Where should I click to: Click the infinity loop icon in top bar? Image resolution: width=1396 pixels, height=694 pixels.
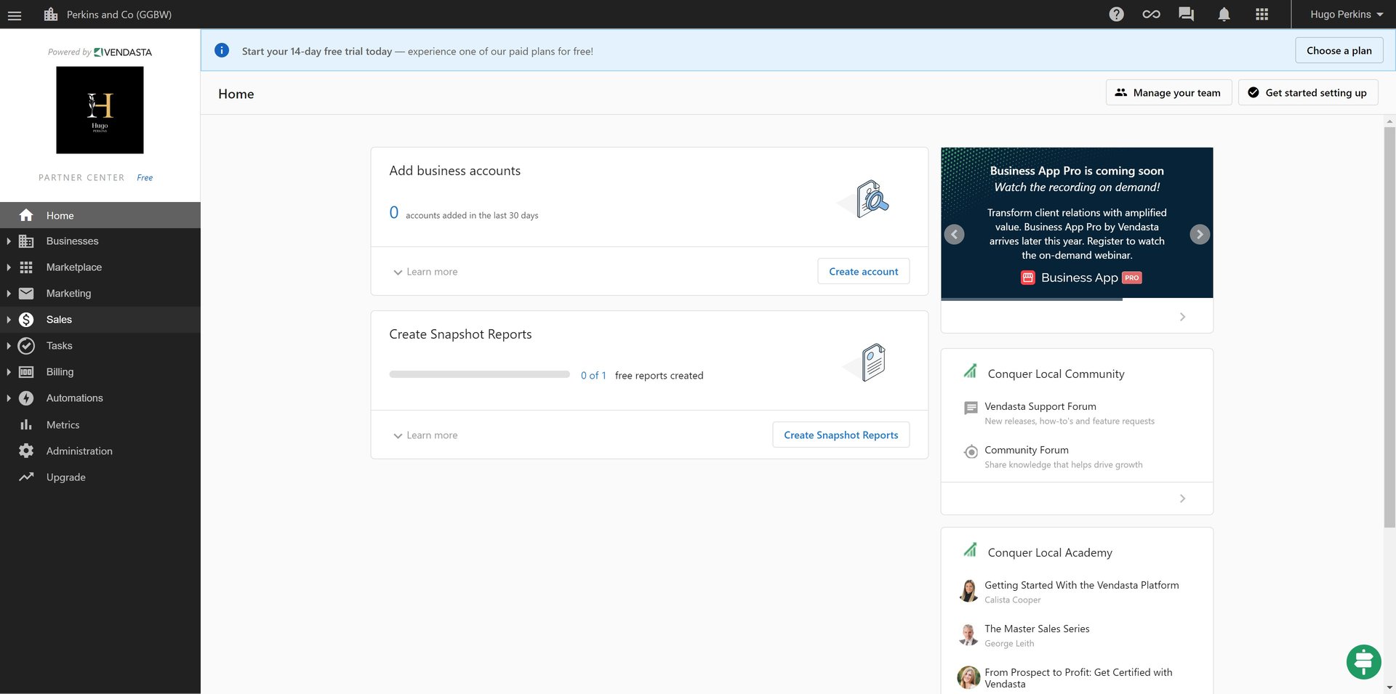click(1151, 15)
